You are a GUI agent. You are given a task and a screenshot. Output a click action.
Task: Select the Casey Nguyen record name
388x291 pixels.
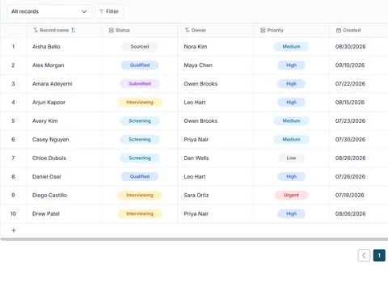(50, 140)
